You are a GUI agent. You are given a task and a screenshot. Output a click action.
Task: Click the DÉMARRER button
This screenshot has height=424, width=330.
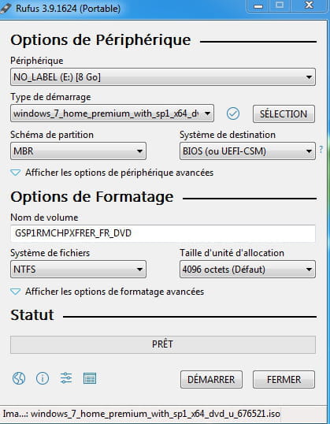(x=211, y=379)
